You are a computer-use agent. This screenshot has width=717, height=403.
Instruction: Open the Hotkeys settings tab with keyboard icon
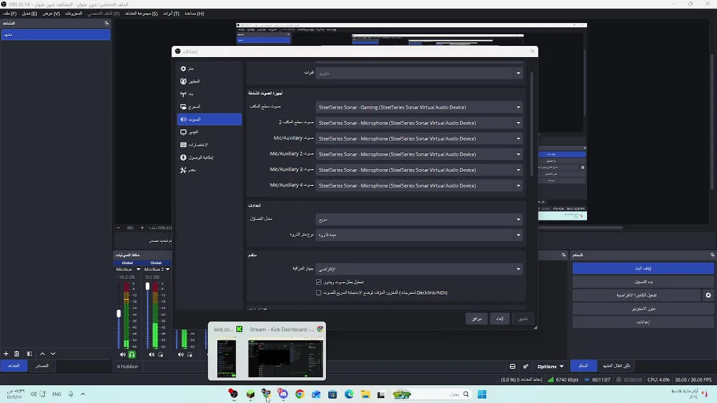tap(209, 144)
